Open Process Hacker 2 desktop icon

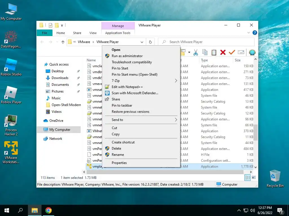[11, 125]
